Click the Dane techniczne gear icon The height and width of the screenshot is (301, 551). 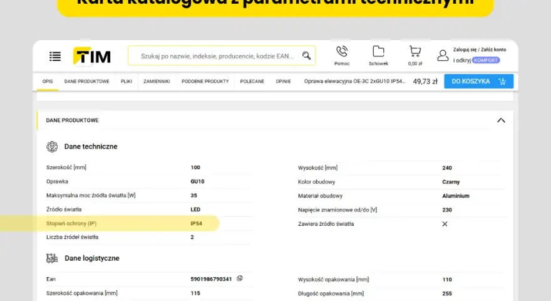52,147
